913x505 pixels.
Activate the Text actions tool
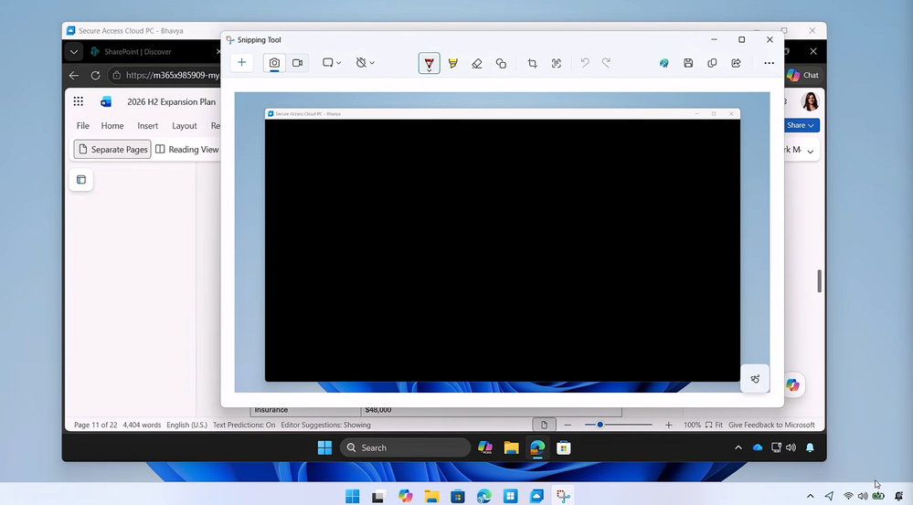(556, 63)
